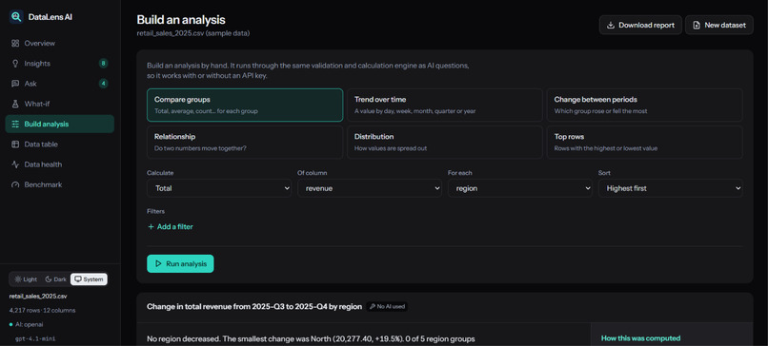Click the Data health pulse icon
Screen dimensions: 768x346
click(x=15, y=164)
